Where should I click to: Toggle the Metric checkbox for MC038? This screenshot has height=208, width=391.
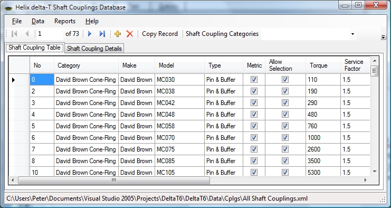pos(254,91)
